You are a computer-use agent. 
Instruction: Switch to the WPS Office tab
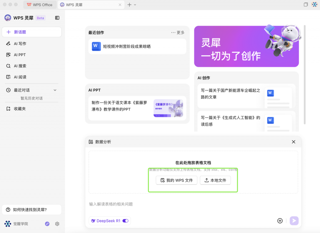tap(40, 5)
